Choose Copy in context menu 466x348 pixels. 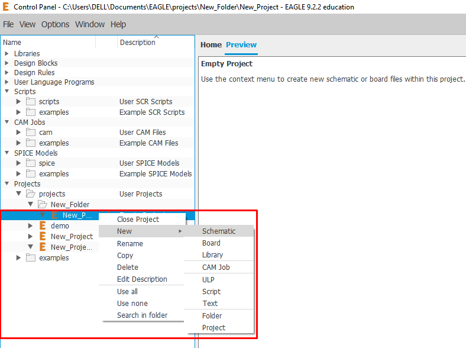pyautogui.click(x=141, y=256)
